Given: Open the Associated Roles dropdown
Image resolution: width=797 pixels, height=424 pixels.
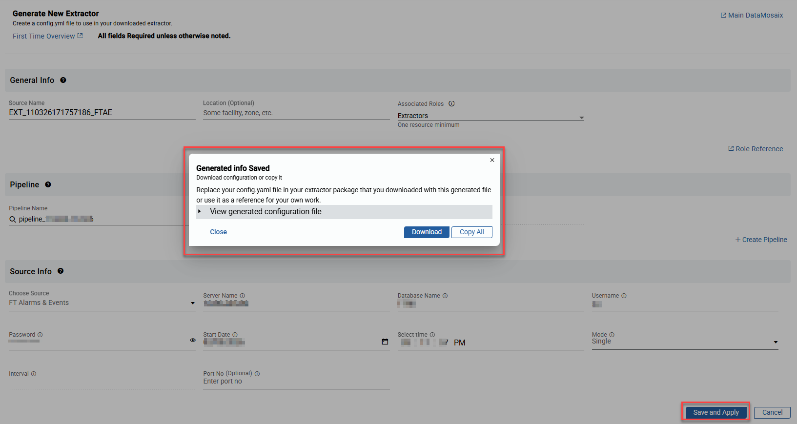Looking at the screenshot, I should click(x=490, y=116).
